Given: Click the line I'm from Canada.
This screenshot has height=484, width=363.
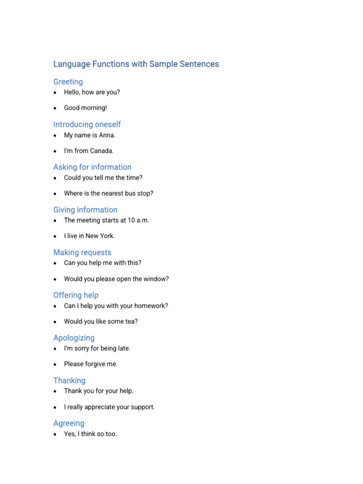Looking at the screenshot, I should pyautogui.click(x=89, y=151).
